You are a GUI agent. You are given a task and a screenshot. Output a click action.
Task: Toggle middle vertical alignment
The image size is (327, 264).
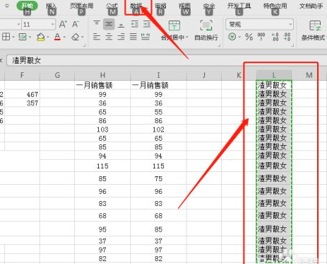coord(109,24)
